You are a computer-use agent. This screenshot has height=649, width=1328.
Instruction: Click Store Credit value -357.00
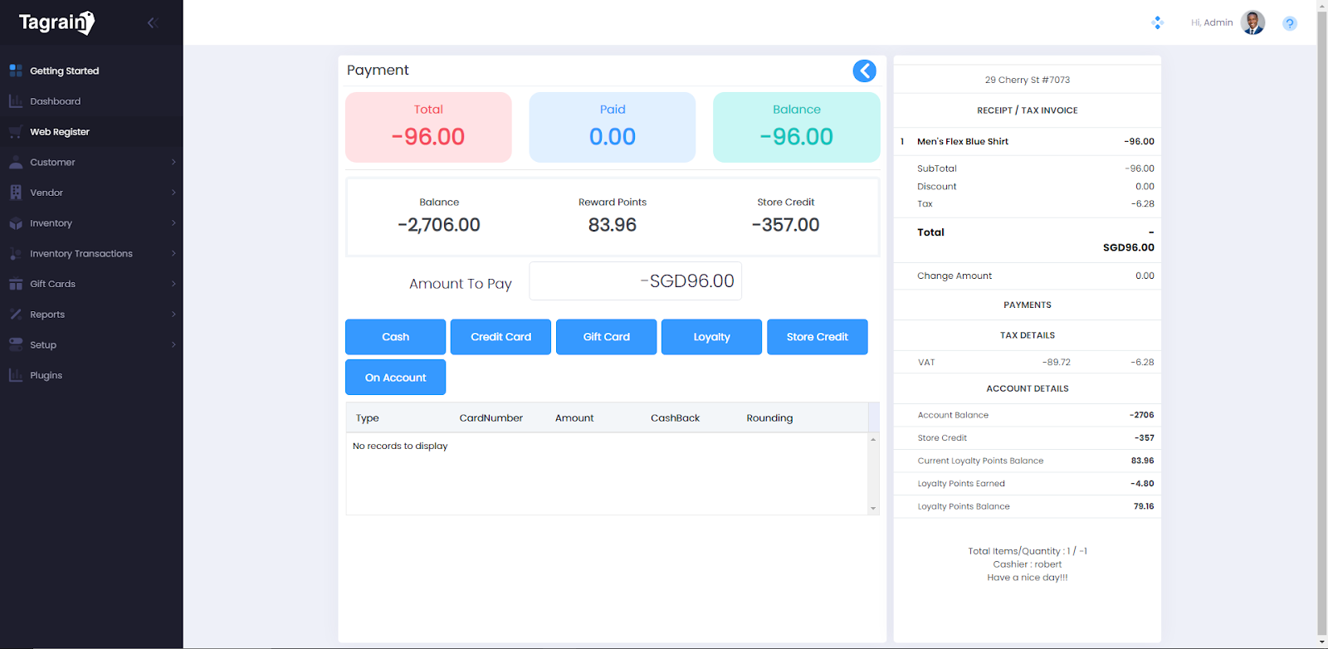pyautogui.click(x=785, y=225)
